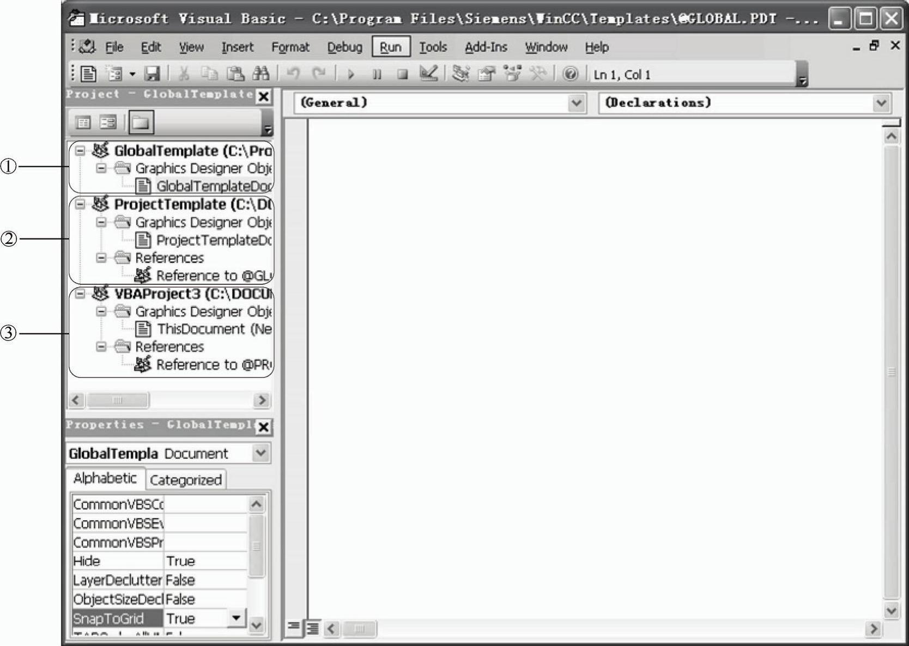Collapse Graphics Designer Objects folder under GlobalTemplate
Image resolution: width=909 pixels, height=646 pixels.
click(x=101, y=168)
